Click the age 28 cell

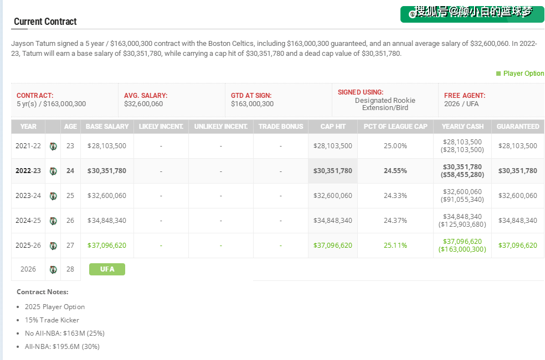(x=70, y=269)
